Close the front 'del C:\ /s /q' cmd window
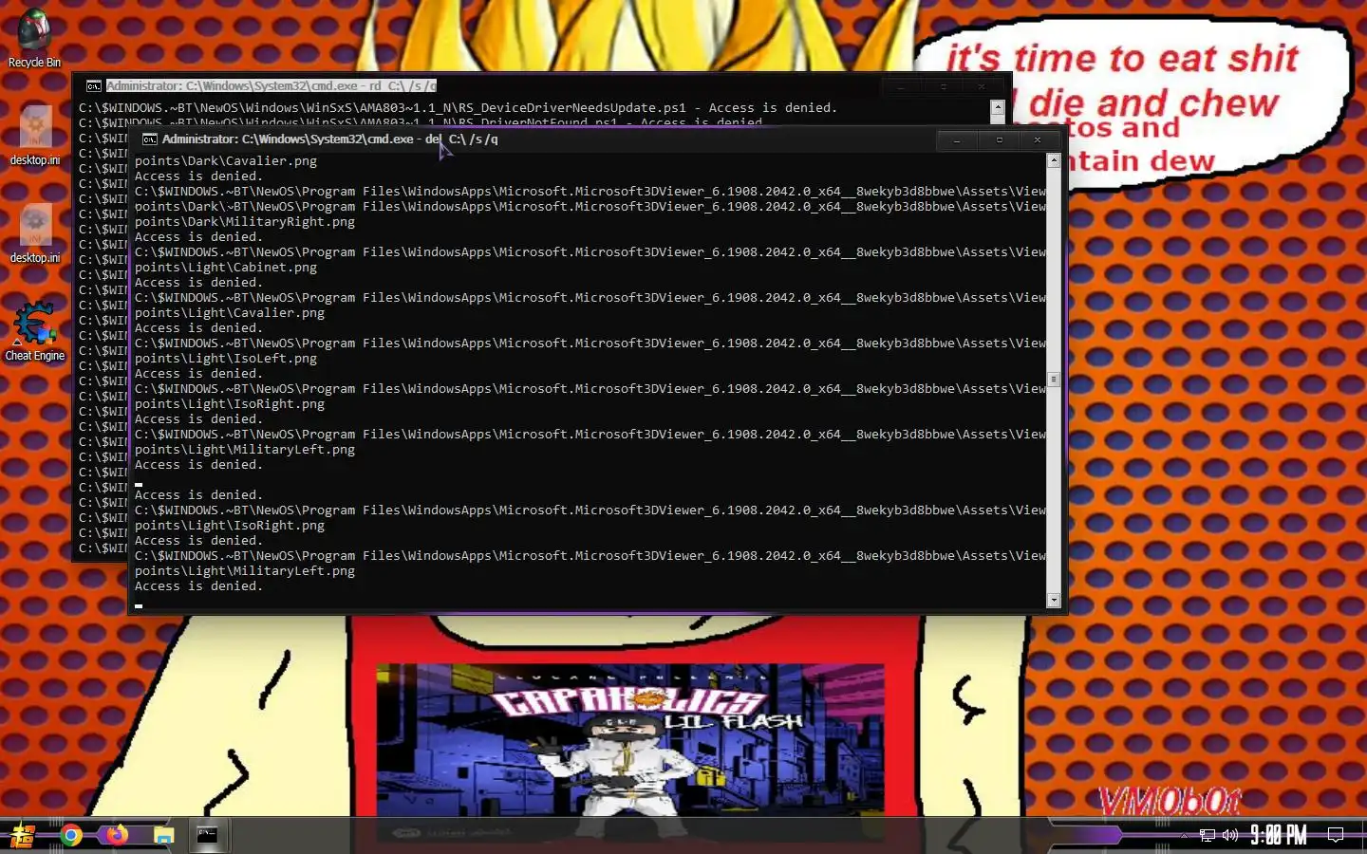Viewport: 1367px width, 854px height. 1038,140
